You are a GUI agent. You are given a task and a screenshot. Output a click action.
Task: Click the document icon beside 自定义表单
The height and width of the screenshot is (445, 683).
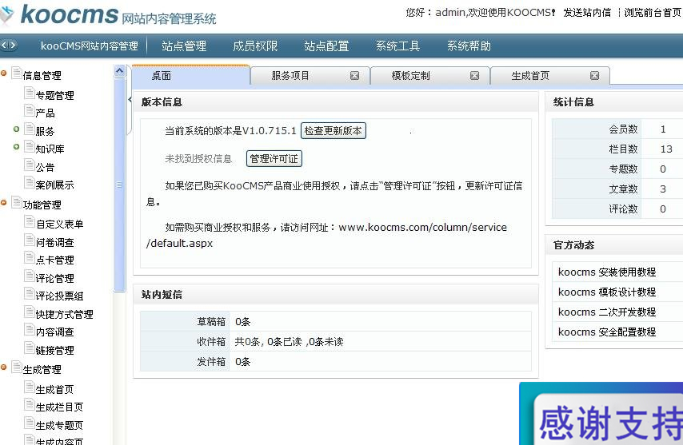tap(29, 222)
